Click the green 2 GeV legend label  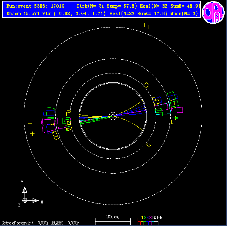click(x=145, y=218)
